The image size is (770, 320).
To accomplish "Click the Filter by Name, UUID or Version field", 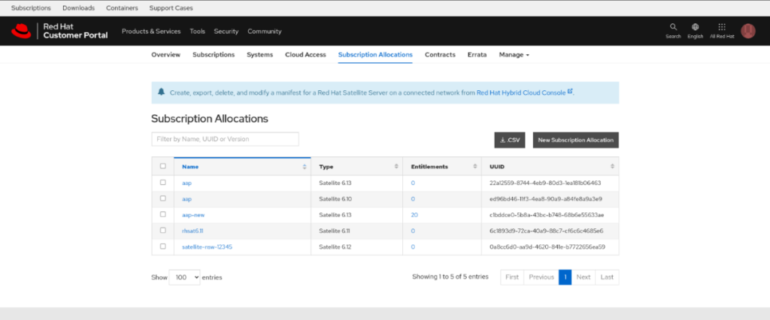I will [x=225, y=139].
